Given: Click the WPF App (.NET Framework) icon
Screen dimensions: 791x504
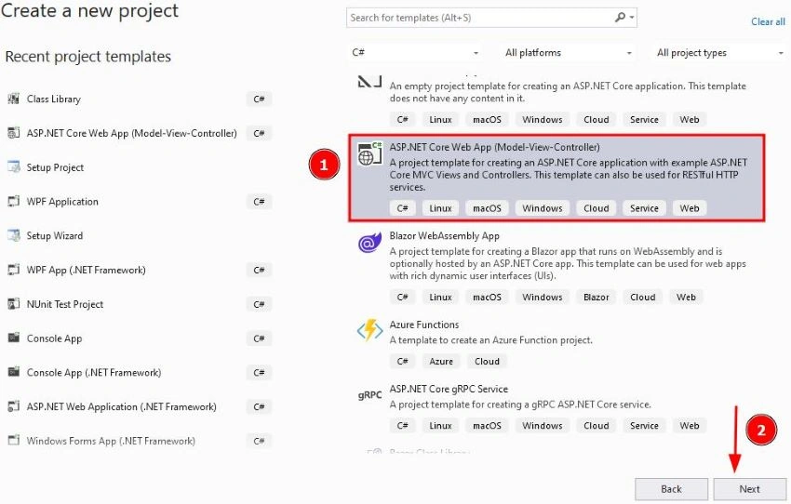Looking at the screenshot, I should tap(14, 270).
